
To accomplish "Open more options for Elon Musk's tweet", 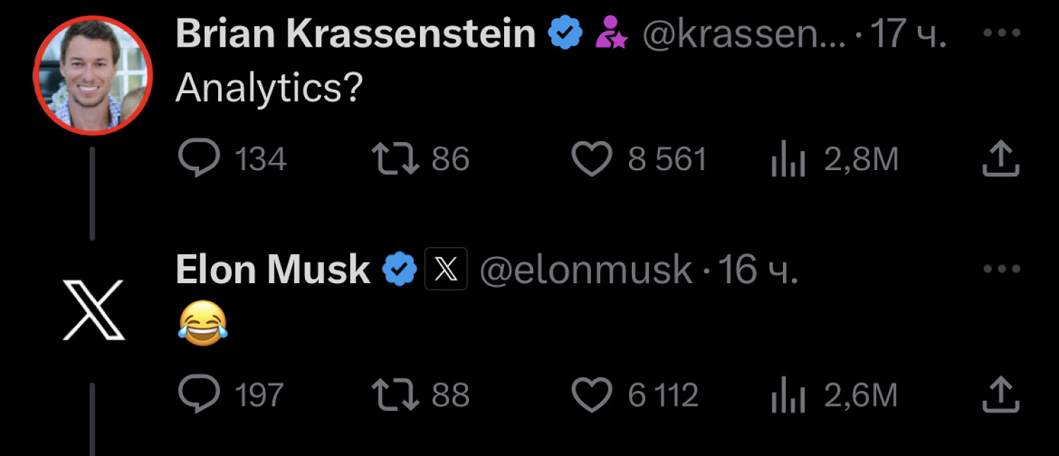I will [1001, 269].
